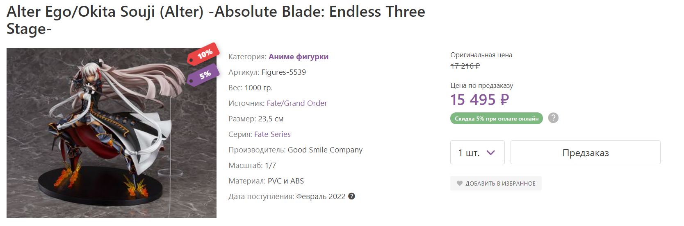Click the scale value 1/7
The height and width of the screenshot is (226, 684).
[270, 166]
